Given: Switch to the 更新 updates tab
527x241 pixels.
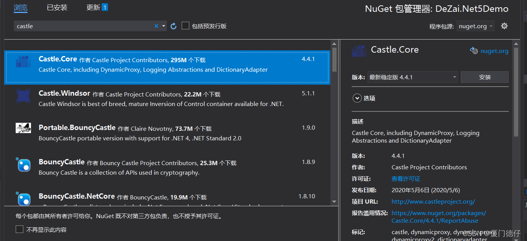Looking at the screenshot, I should click(x=93, y=7).
